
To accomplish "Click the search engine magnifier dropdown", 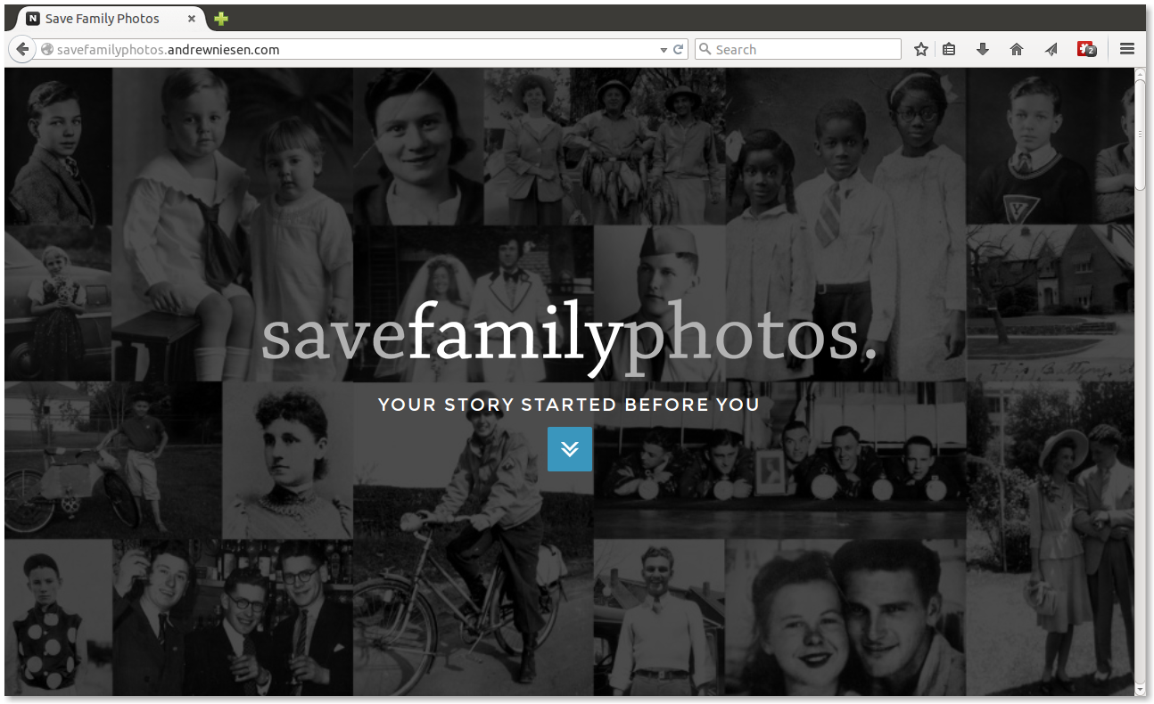I will point(705,50).
